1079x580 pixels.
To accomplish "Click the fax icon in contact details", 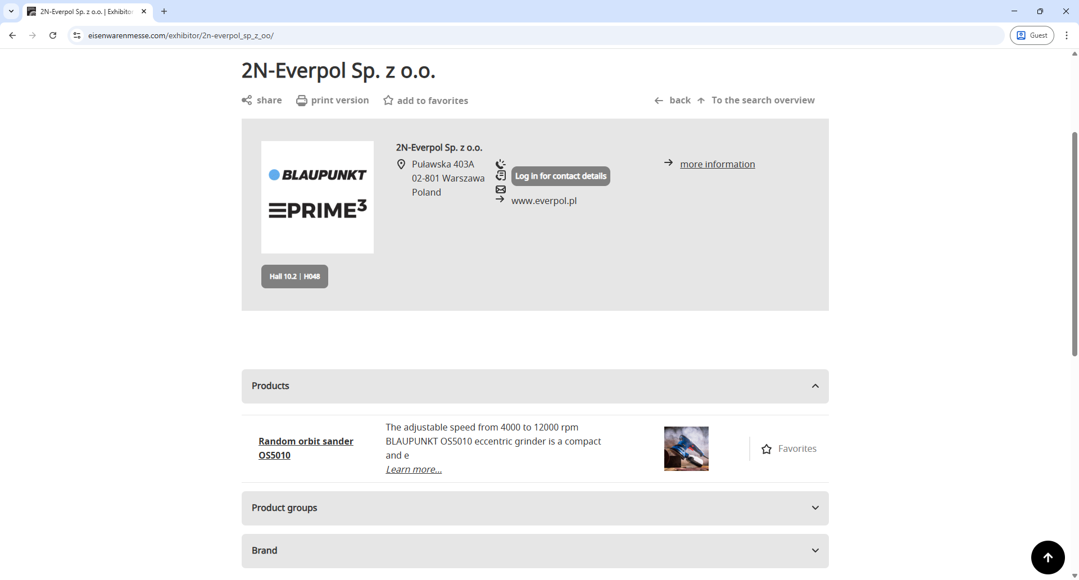I will [x=500, y=176].
